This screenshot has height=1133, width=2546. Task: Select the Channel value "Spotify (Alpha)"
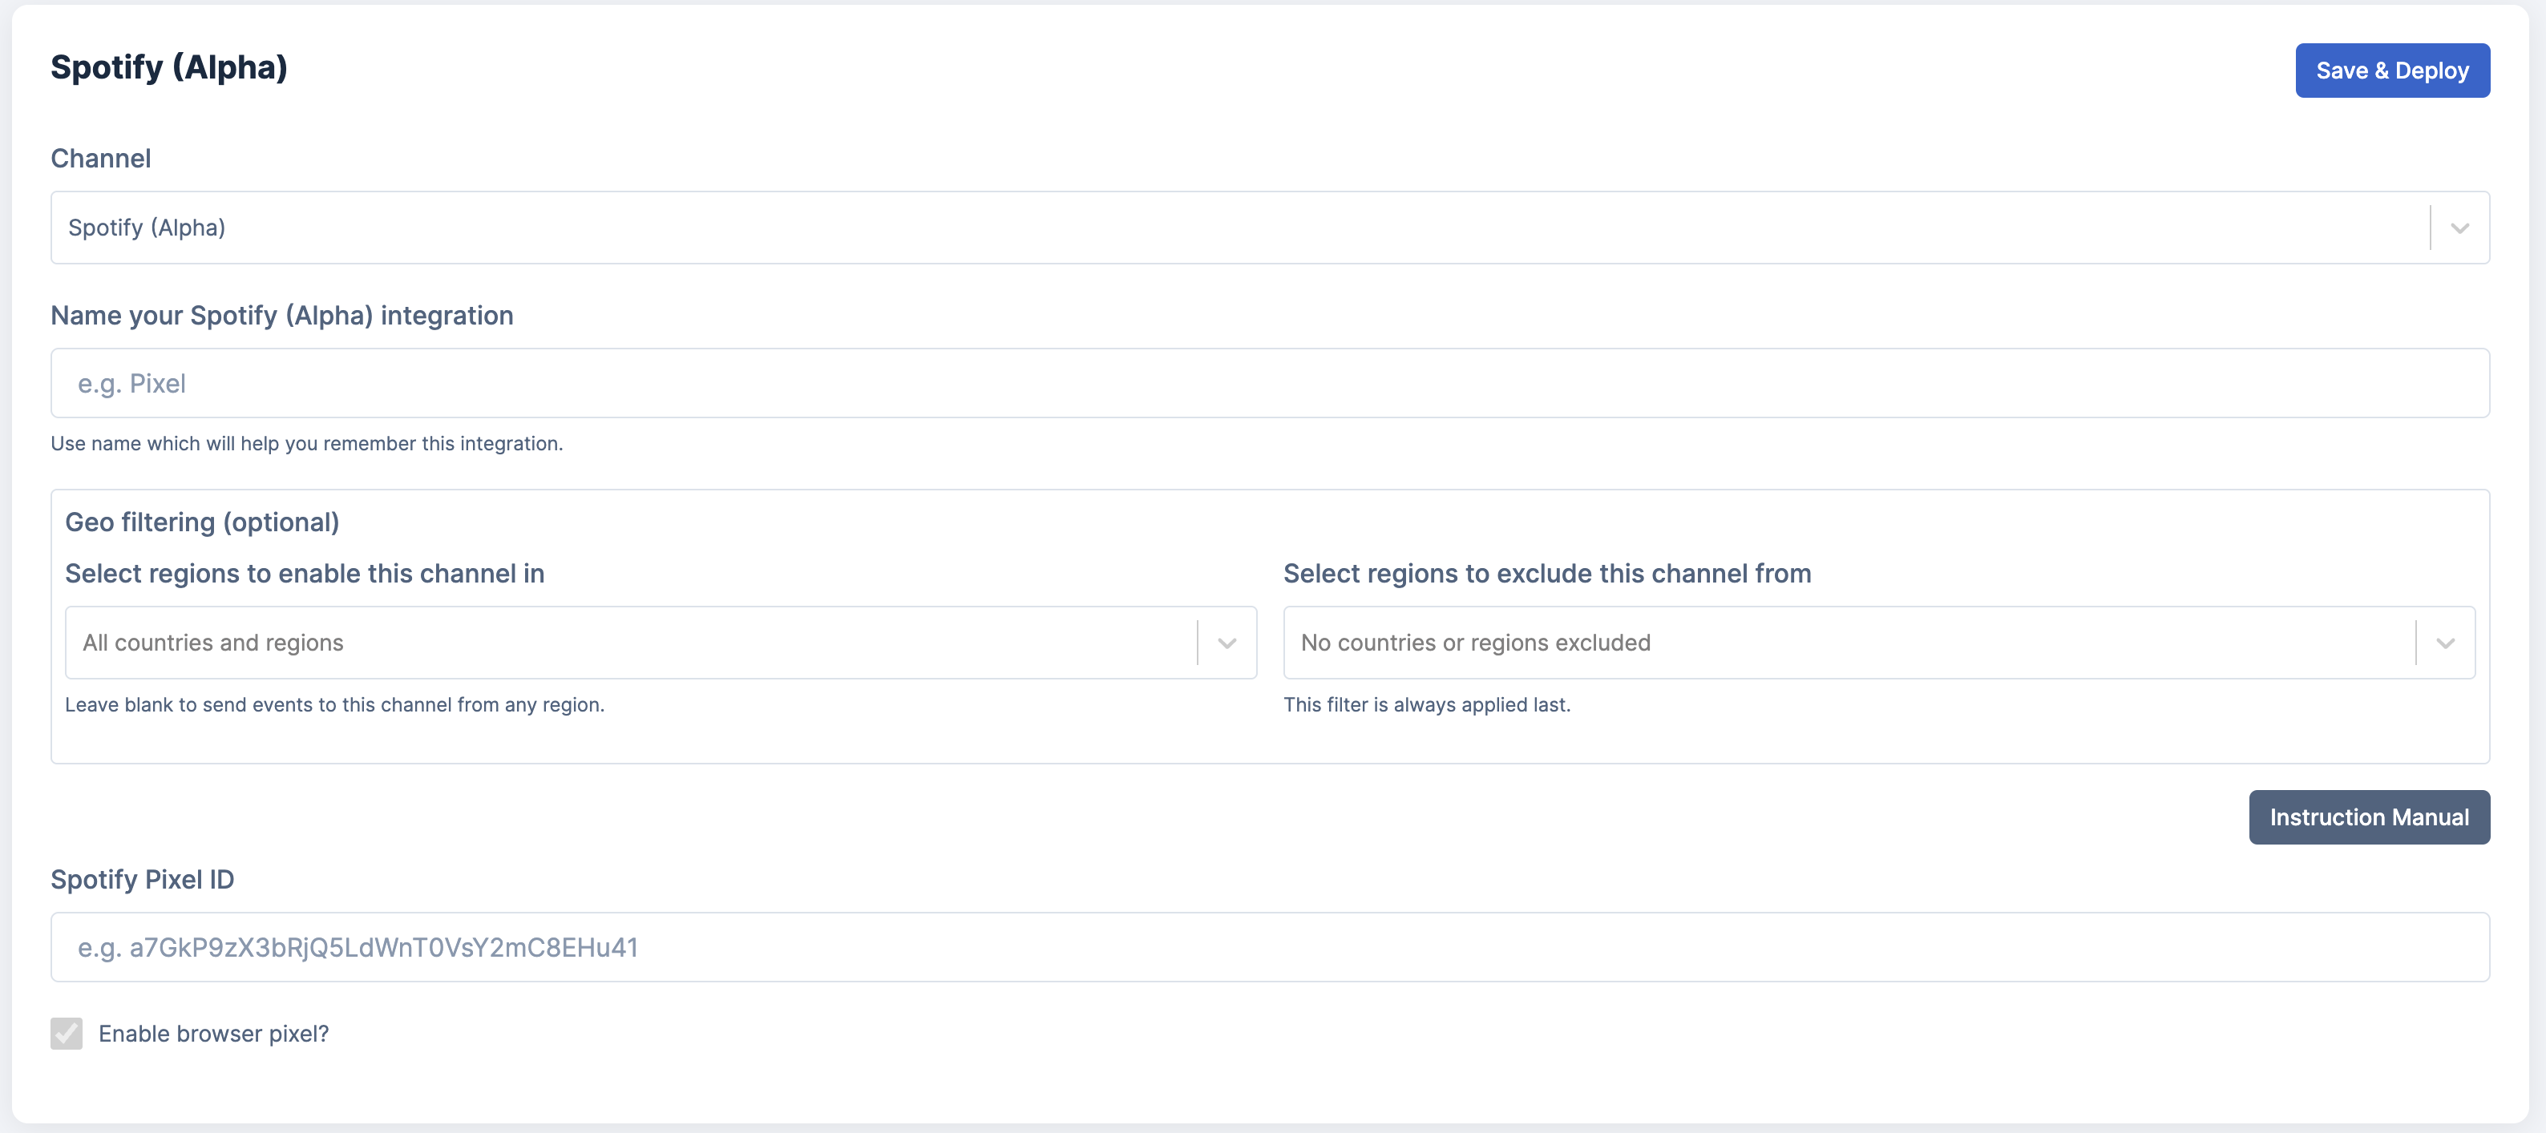click(x=148, y=228)
